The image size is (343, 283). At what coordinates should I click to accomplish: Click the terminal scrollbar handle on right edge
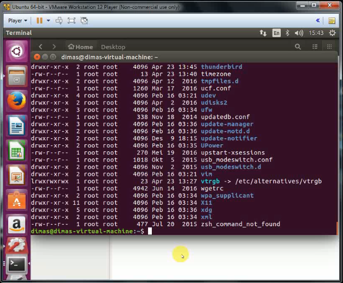coord(337,228)
